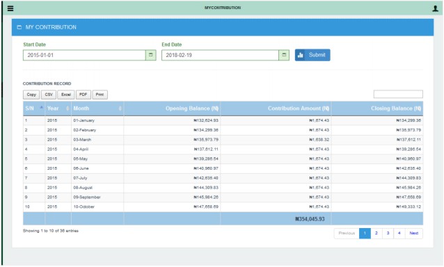Image resolution: width=444 pixels, height=267 pixels.
Task: Select the 04-April month cell
Action: [97, 149]
